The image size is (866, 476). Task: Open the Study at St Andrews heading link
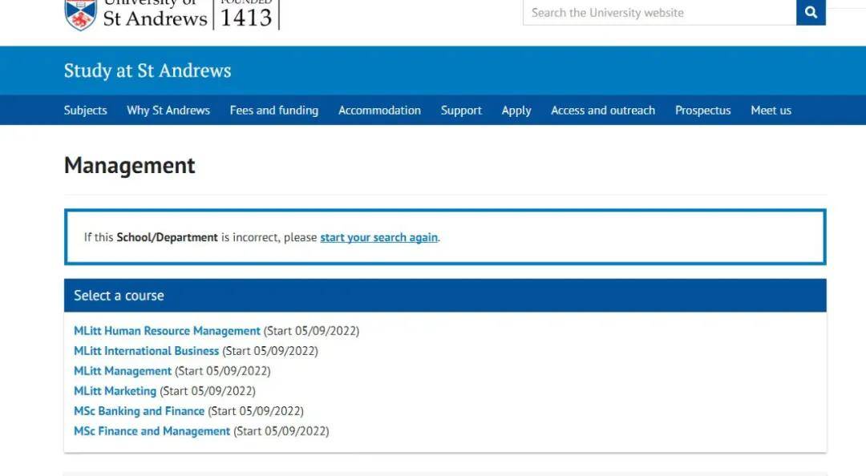[148, 71]
